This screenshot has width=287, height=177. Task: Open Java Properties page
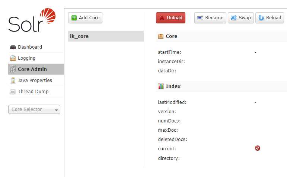pyautogui.click(x=36, y=81)
